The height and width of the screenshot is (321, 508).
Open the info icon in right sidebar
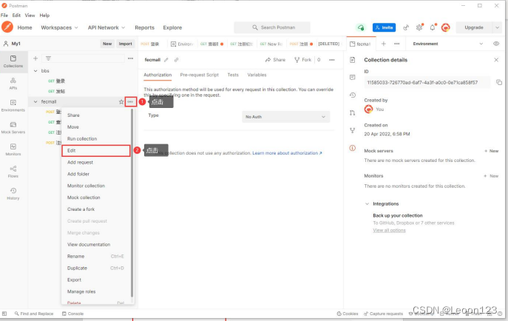(x=353, y=148)
